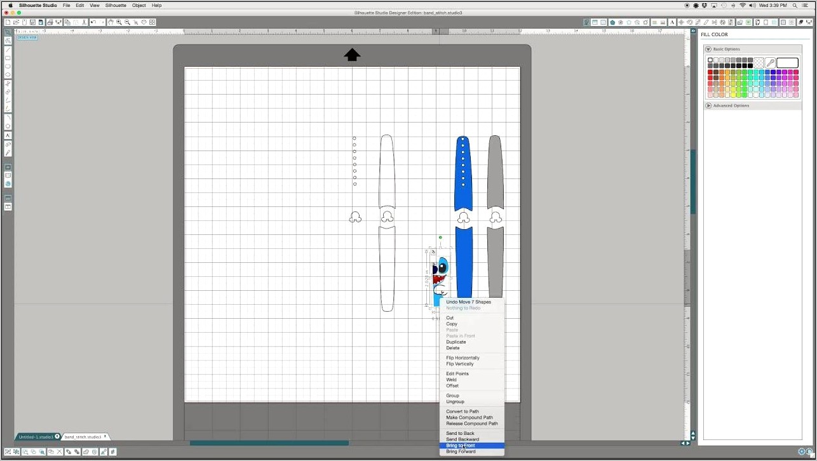Select the Eraser tool
This screenshot has width=817, height=461.
(8, 144)
